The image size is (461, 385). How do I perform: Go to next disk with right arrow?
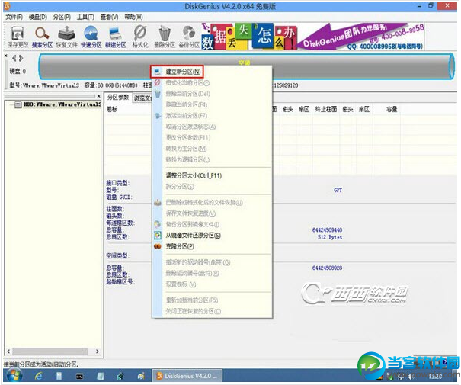pos(21,58)
